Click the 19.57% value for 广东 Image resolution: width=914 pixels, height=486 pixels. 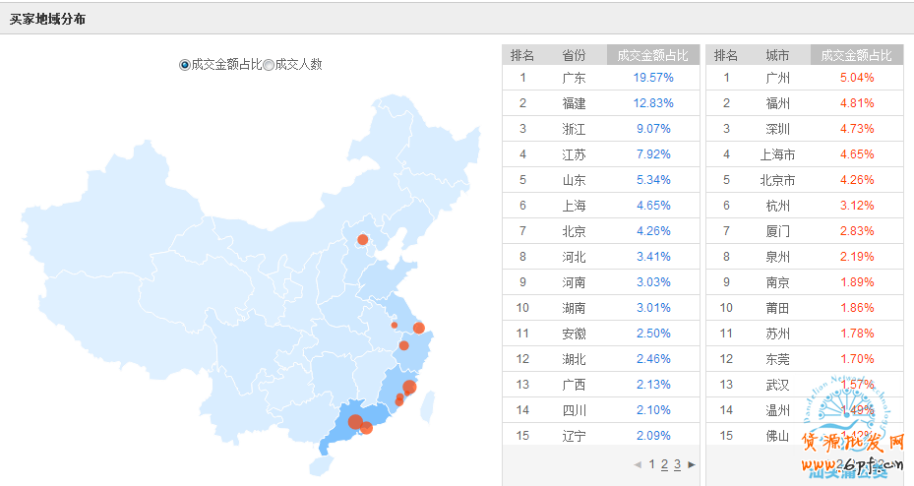pos(652,78)
